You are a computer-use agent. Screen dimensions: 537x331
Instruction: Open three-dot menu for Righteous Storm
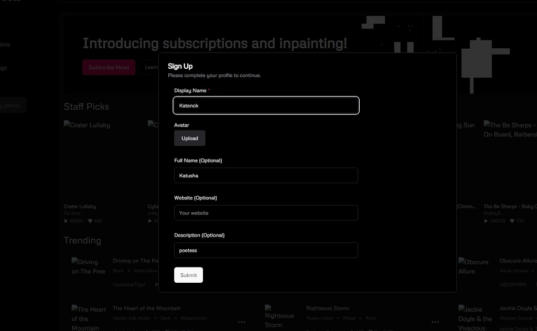coord(435,322)
